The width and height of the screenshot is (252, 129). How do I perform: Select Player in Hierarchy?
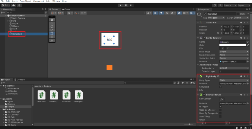pyautogui.click(x=15, y=23)
